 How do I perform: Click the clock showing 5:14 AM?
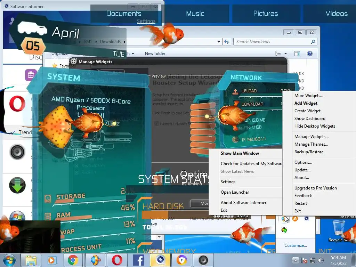pos(338,260)
